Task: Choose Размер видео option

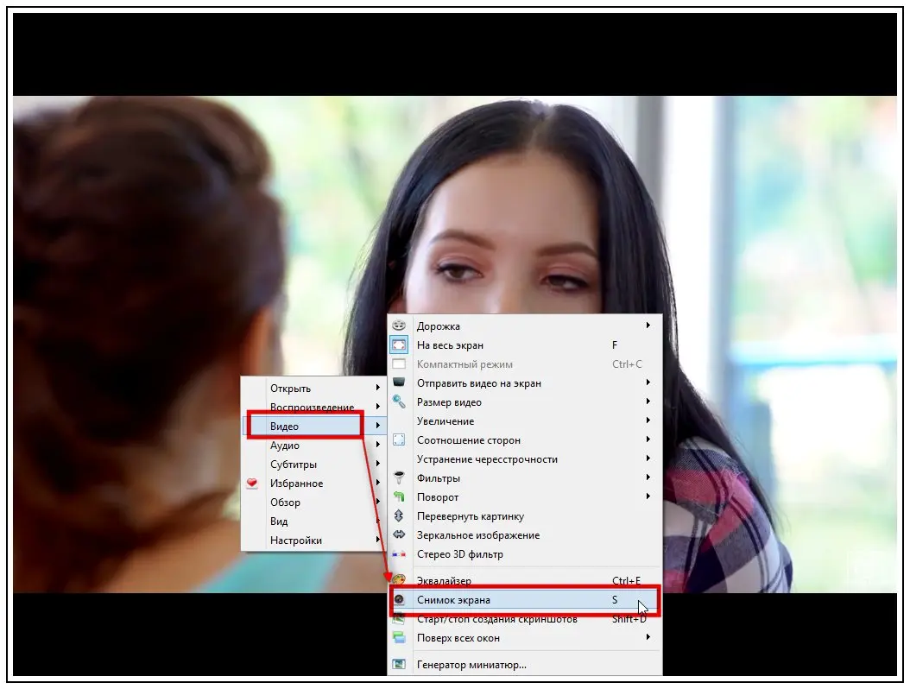Action: point(525,401)
